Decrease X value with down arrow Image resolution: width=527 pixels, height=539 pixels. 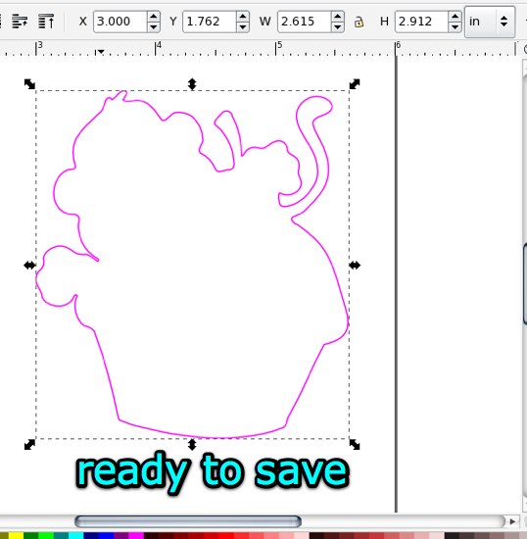coord(153,27)
